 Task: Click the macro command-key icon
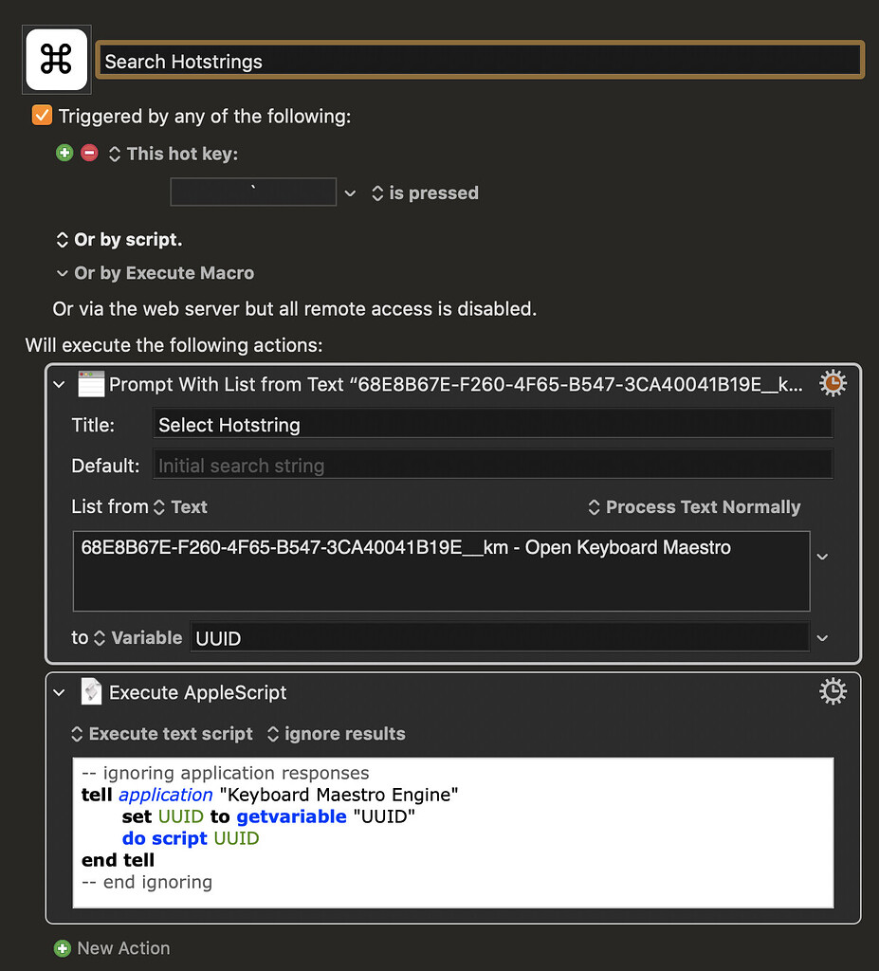(x=56, y=60)
